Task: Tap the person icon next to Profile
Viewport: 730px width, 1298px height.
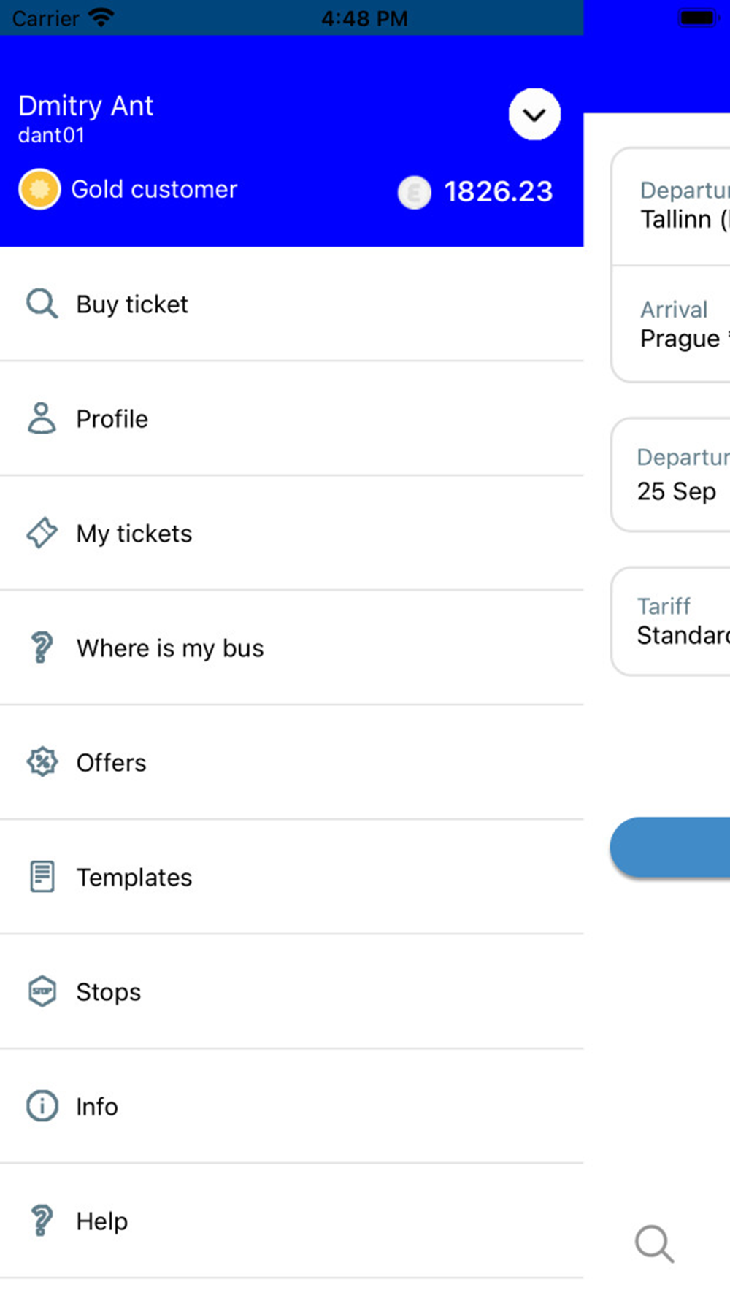Action: 42,418
